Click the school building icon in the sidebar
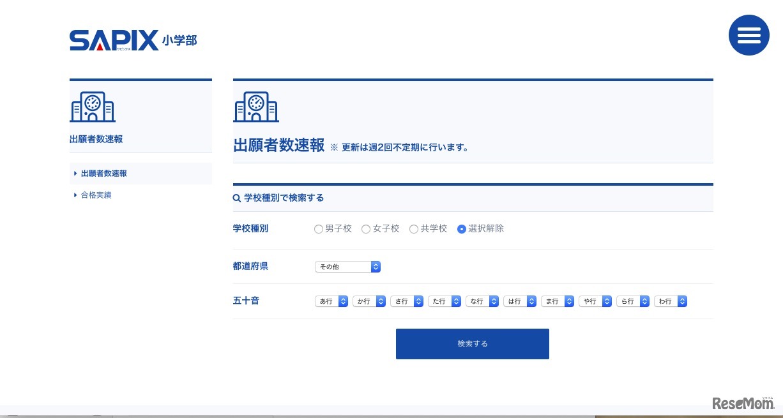783x418 pixels. click(93, 106)
